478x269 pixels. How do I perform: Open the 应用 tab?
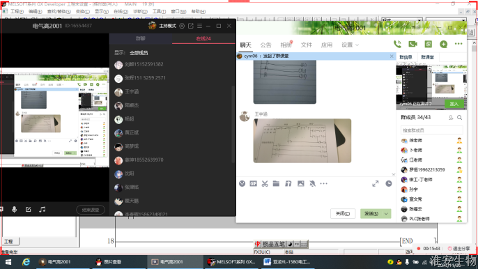tap(327, 45)
